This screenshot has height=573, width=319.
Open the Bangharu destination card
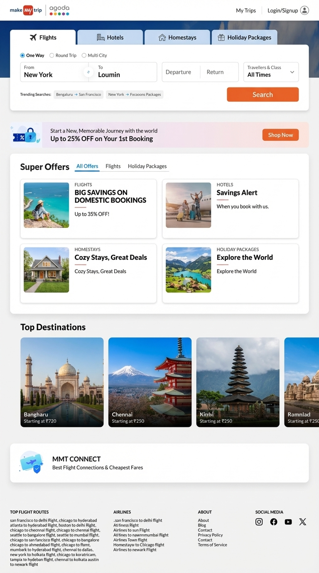[x=62, y=382]
